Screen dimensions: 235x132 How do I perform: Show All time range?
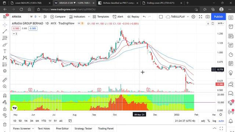click(61, 121)
